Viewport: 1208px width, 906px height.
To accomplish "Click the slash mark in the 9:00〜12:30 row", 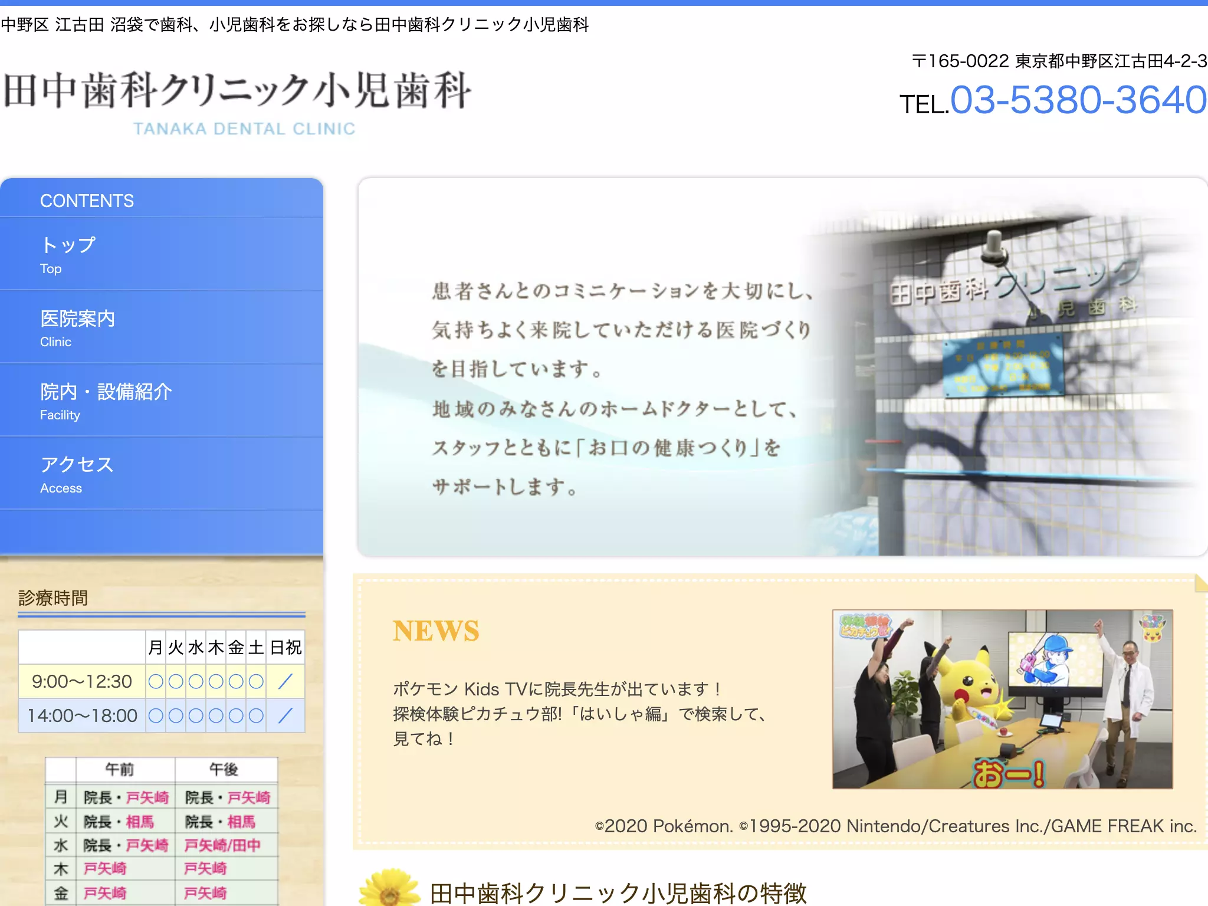I will click(x=285, y=681).
